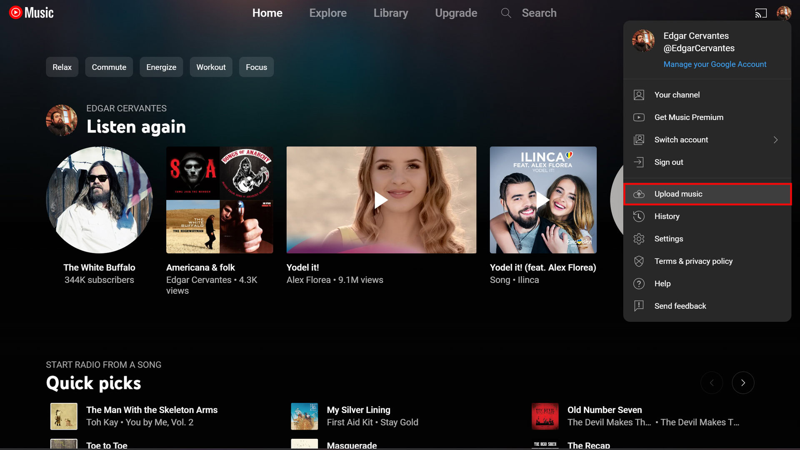Click the account avatar in top bar

(x=784, y=13)
